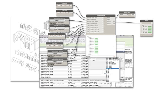Expand the Horizontal_Grids_name input port chevron
Screen dimensions: 158x93
103,18
